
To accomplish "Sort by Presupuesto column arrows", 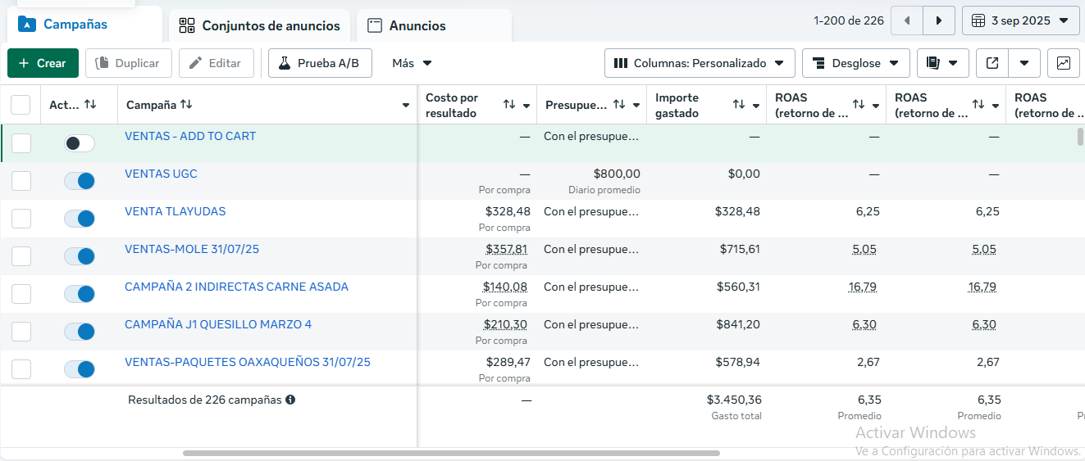I will coord(619,105).
